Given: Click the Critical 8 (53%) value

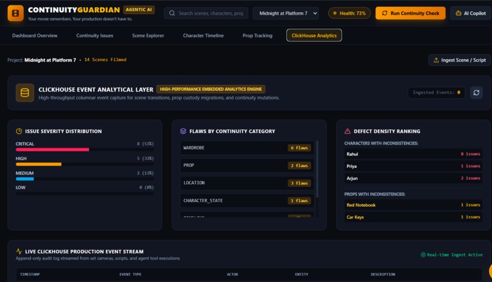Looking at the screenshot, I should pyautogui.click(x=145, y=143).
